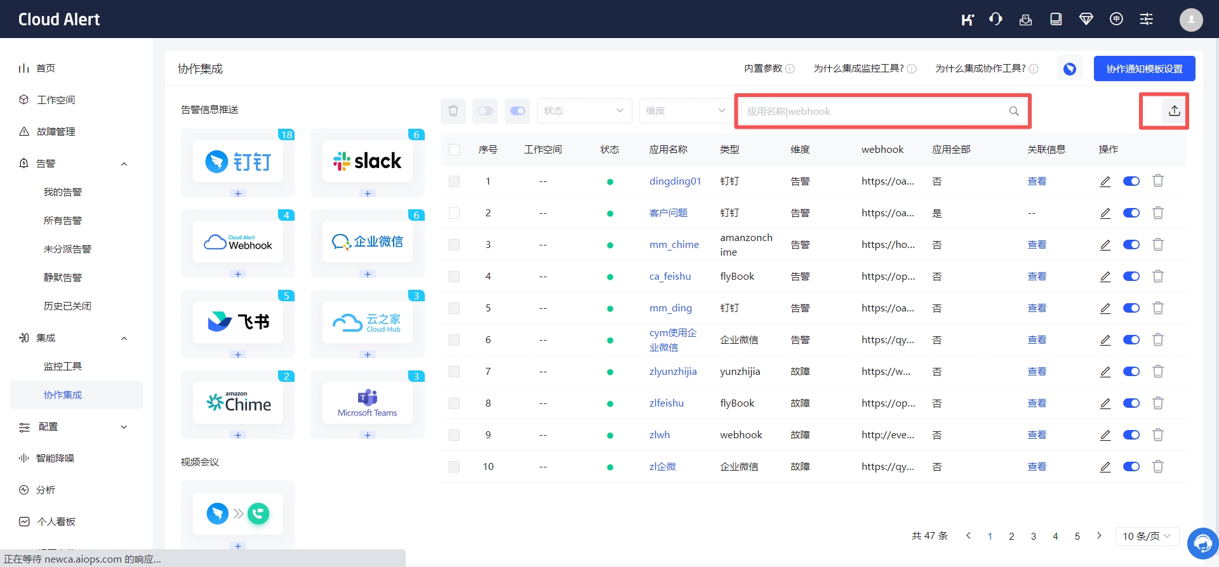
Task: Click edit pencil for dingding01 row
Action: pos(1105,181)
